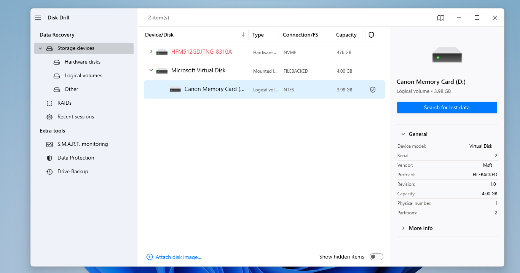Click the 3.98 GB capacity cell

tap(345, 90)
